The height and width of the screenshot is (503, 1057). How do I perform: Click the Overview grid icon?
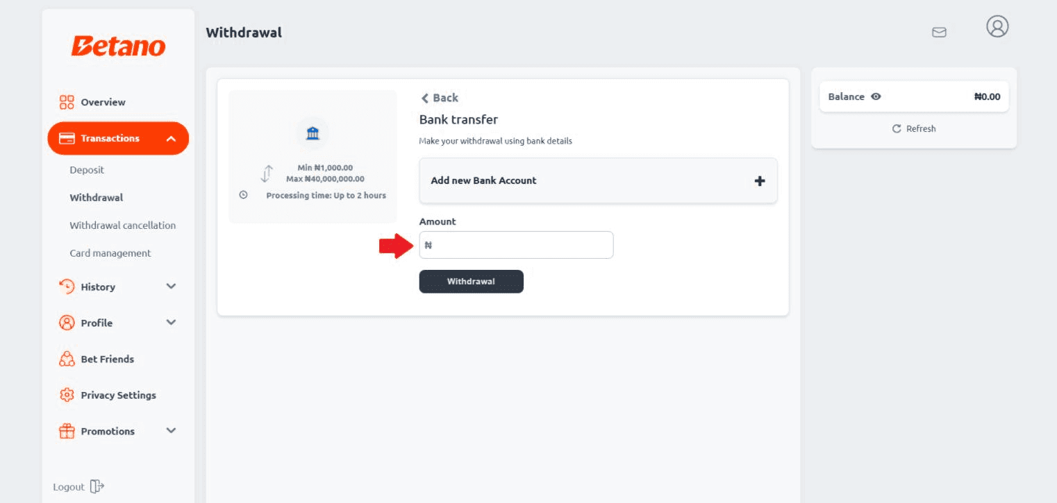(x=67, y=102)
